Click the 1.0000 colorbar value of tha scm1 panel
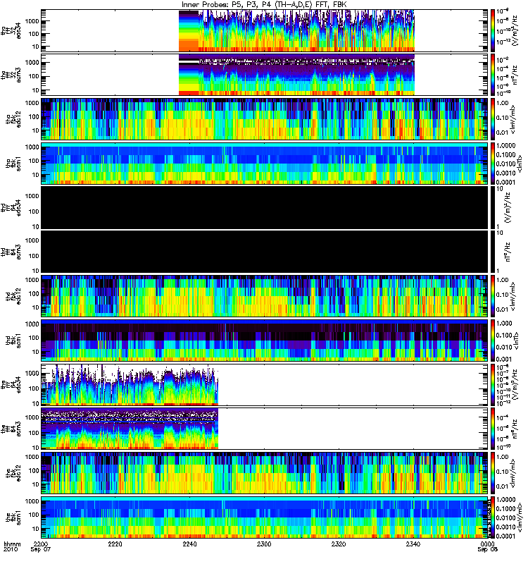 (505, 145)
